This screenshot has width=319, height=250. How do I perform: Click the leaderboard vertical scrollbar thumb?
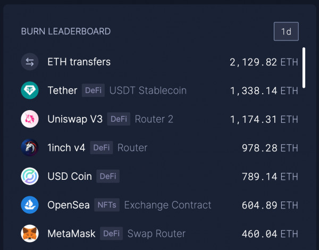304,68
